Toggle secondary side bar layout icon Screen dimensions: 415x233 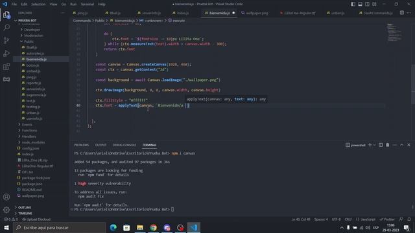368,5
